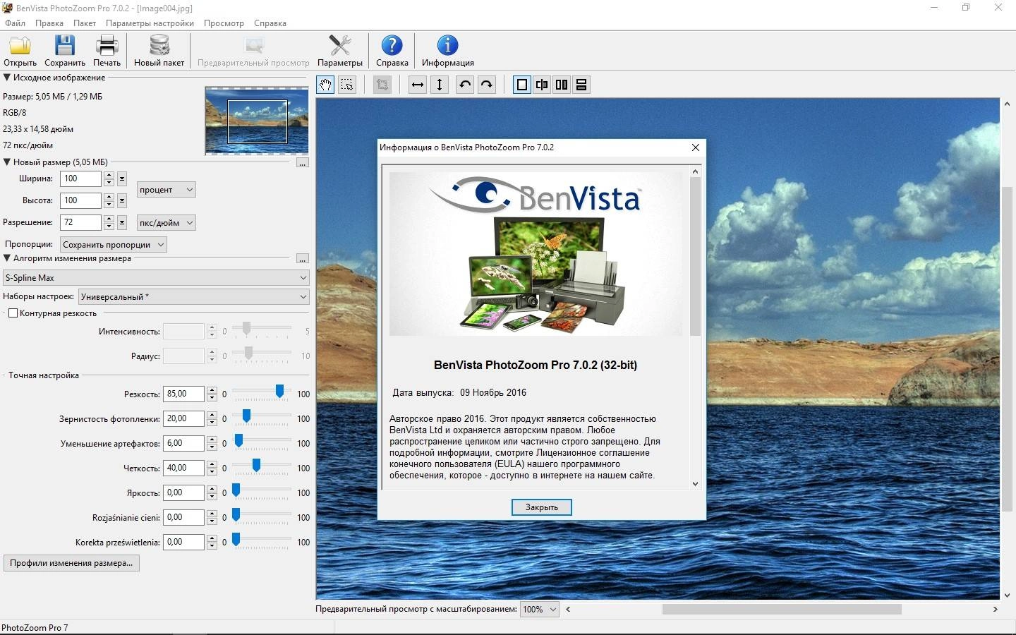Image resolution: width=1016 pixels, height=635 pixels.
Task: Click the Высота input field
Action: pos(80,200)
